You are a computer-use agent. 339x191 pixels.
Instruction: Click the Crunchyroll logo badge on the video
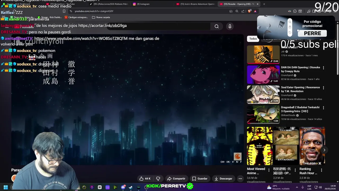coord(238,157)
